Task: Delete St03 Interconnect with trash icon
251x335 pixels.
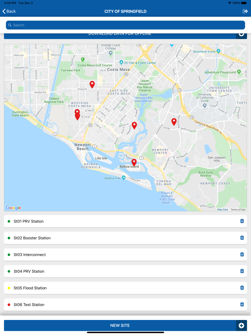Action: (x=242, y=254)
